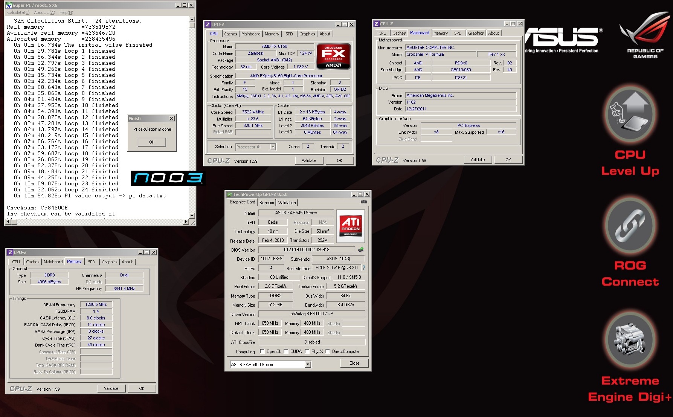Check the PhysX checkbox

click(x=307, y=351)
